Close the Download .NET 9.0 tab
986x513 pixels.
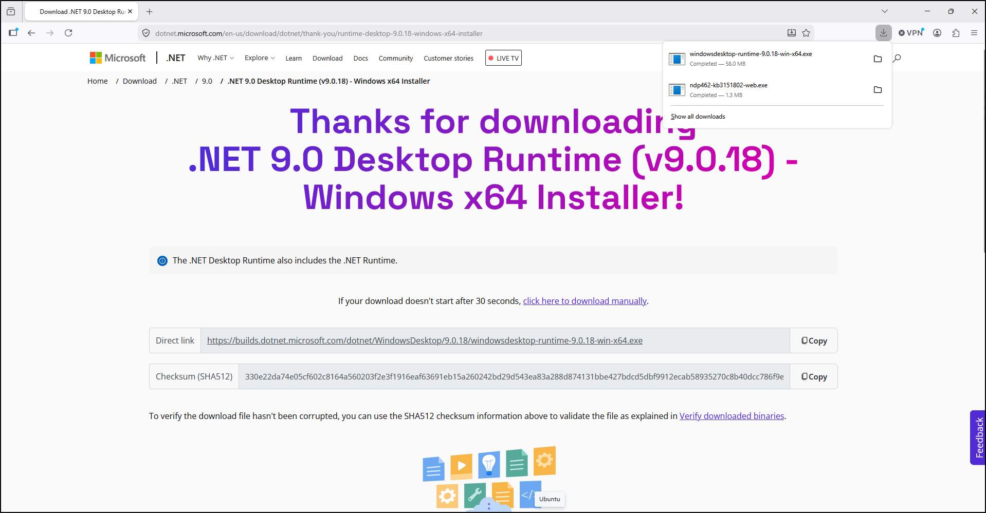point(130,11)
